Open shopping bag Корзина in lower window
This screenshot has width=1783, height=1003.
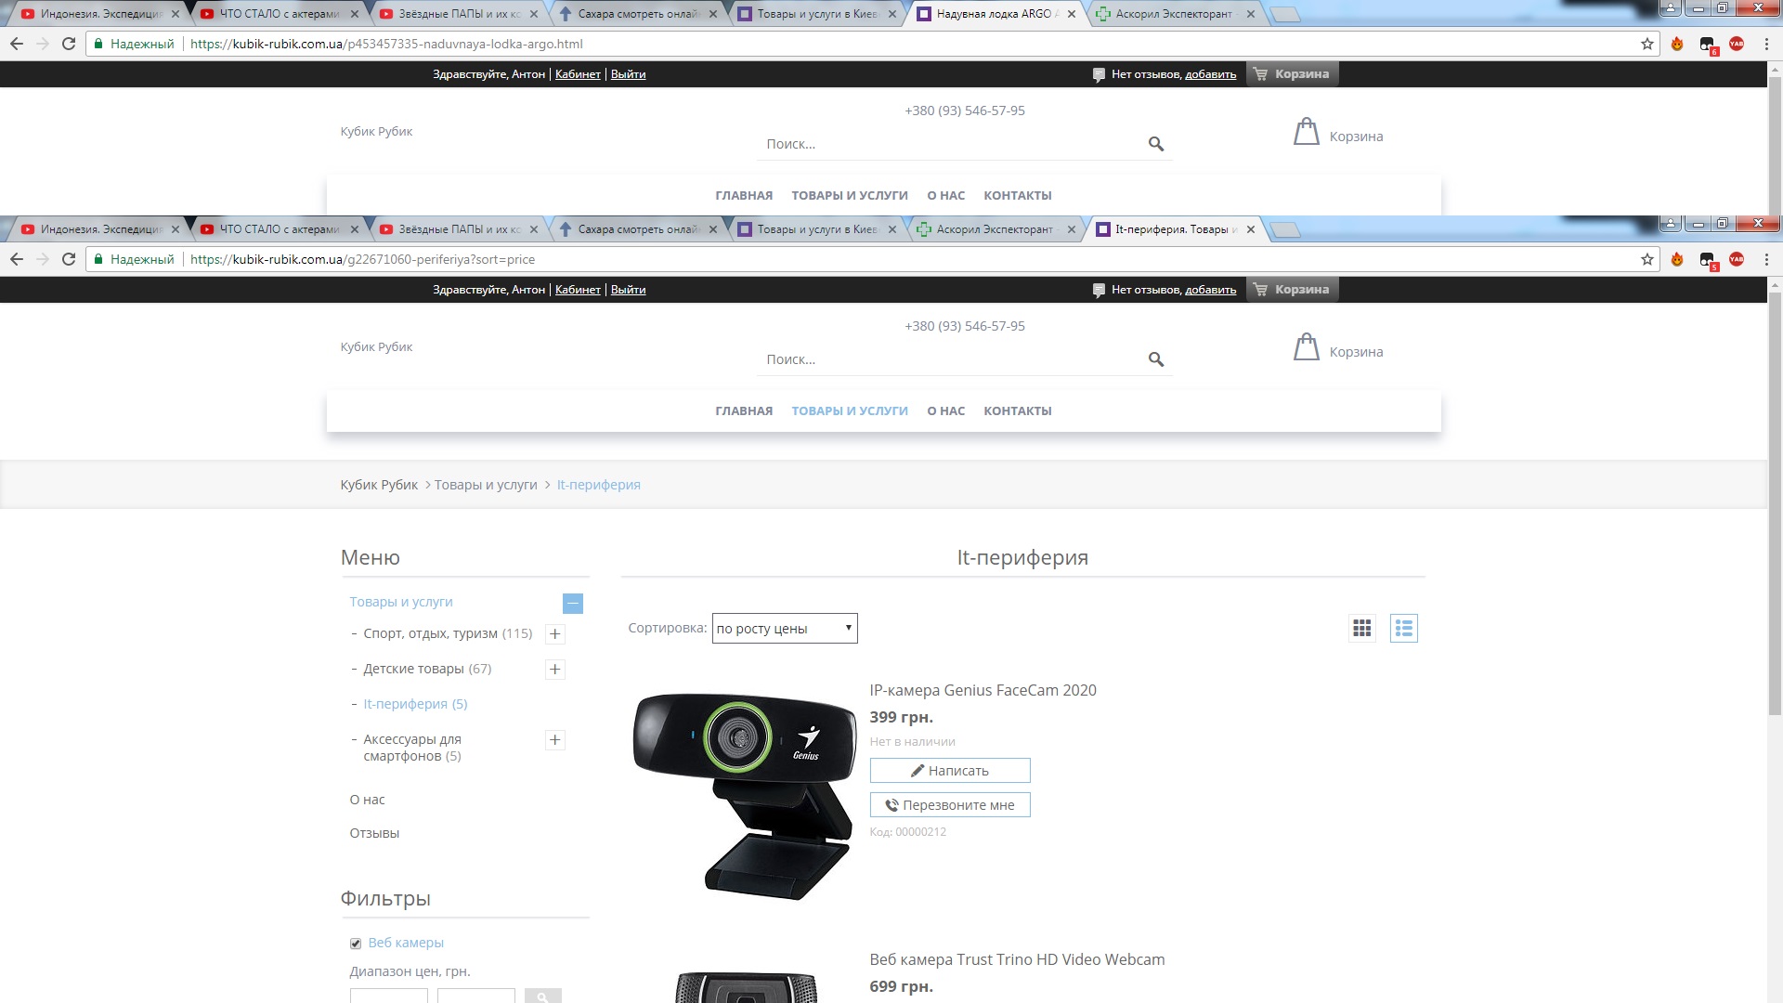tap(1338, 348)
